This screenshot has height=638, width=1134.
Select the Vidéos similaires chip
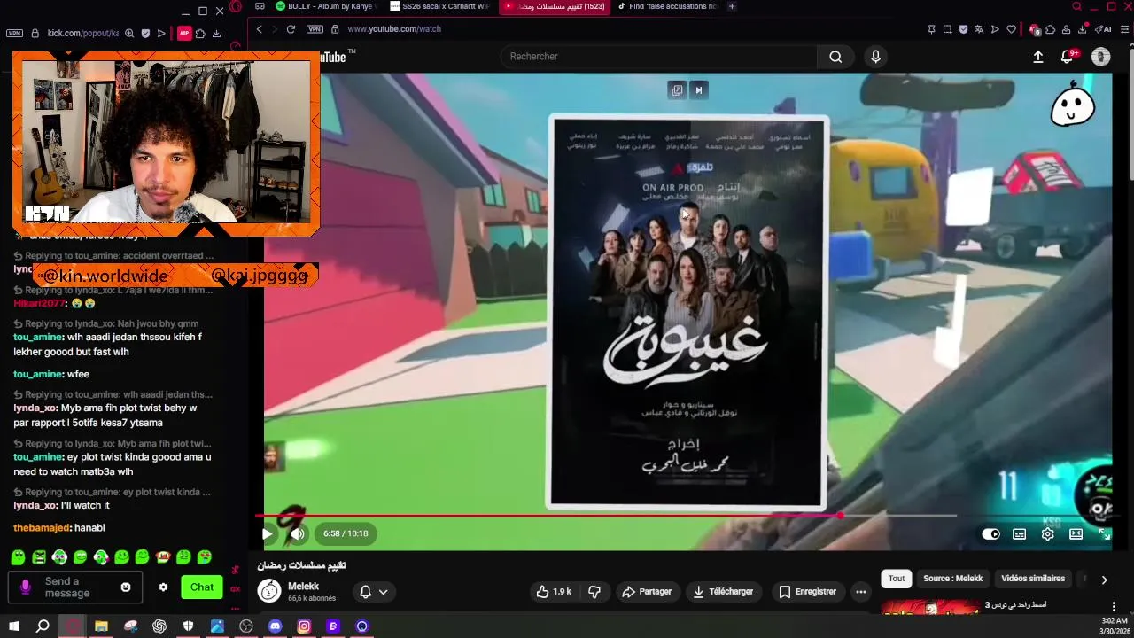point(1033,579)
